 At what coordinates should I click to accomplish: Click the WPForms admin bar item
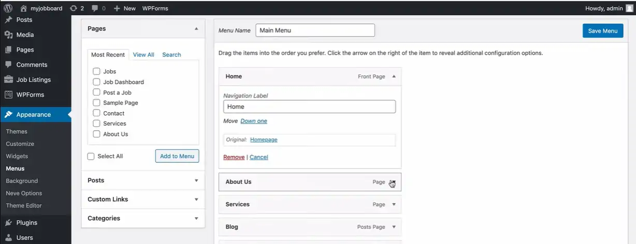click(155, 8)
